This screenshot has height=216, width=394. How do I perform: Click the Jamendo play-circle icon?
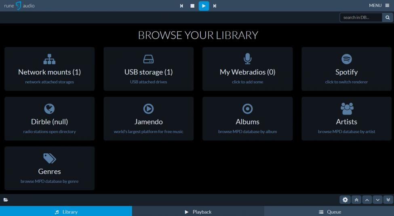pos(148,109)
